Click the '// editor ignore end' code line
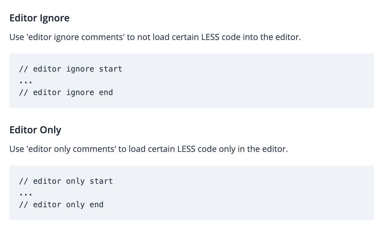 click(66, 92)
